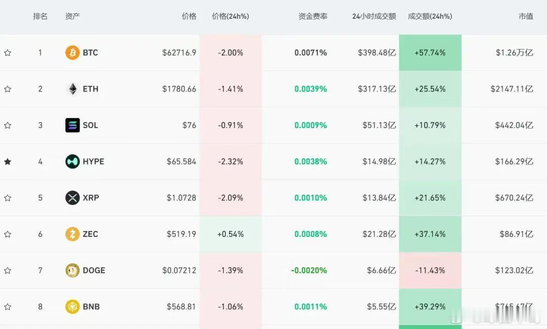Open the ETH asset name
Viewport: 547px width, 329px height.
tap(91, 89)
